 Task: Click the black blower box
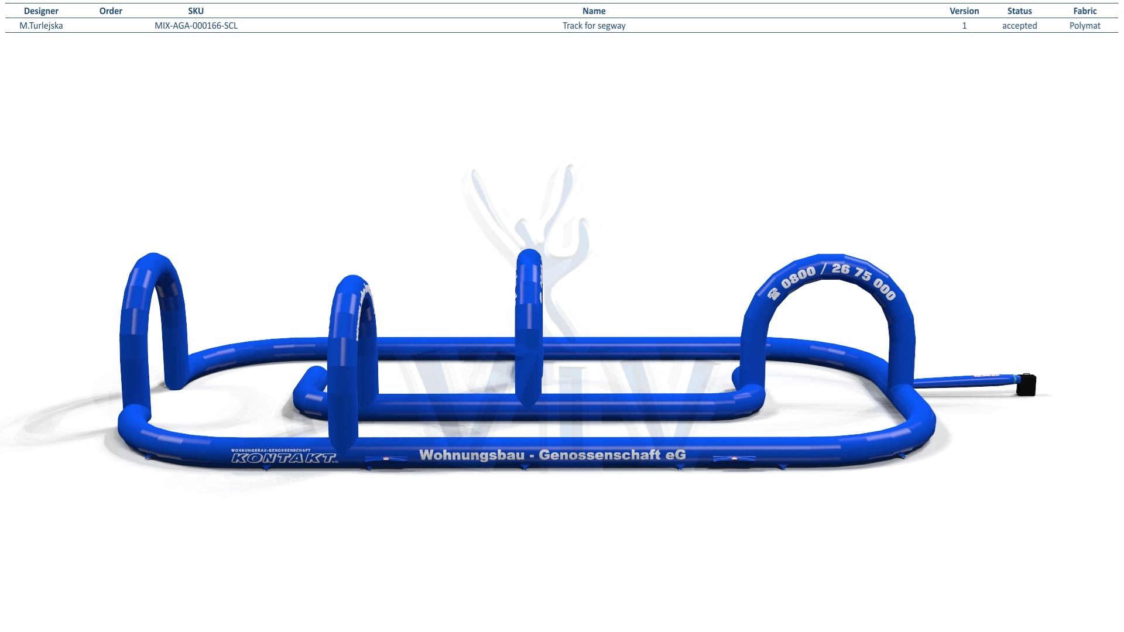pyautogui.click(x=1026, y=385)
